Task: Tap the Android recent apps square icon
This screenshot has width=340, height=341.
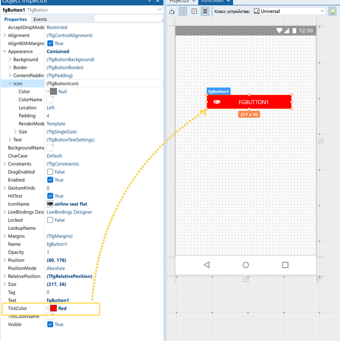Action: coord(285,265)
